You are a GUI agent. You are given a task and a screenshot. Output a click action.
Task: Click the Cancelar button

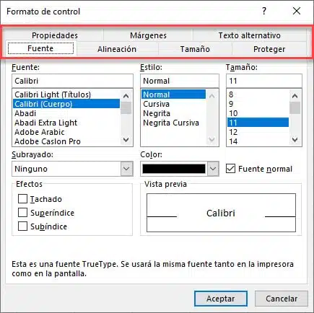click(282, 299)
